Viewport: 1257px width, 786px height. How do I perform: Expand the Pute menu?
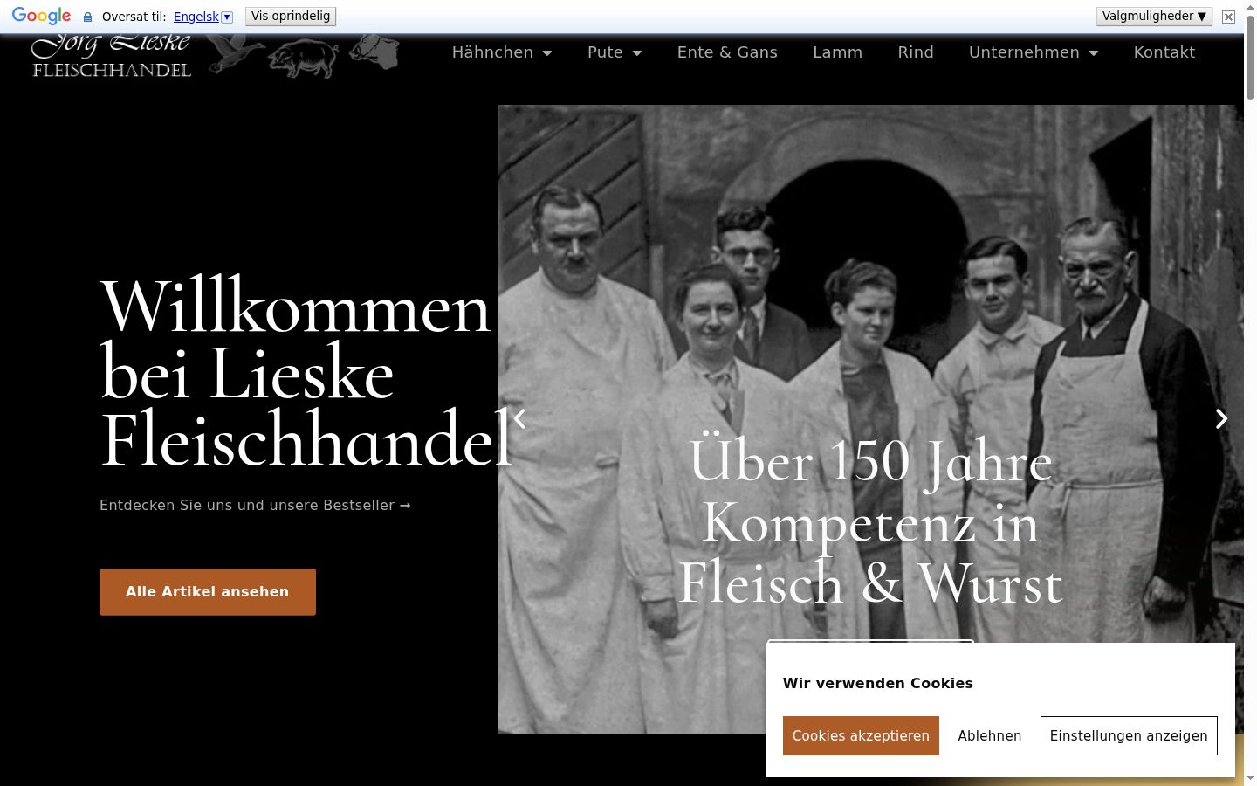[615, 52]
